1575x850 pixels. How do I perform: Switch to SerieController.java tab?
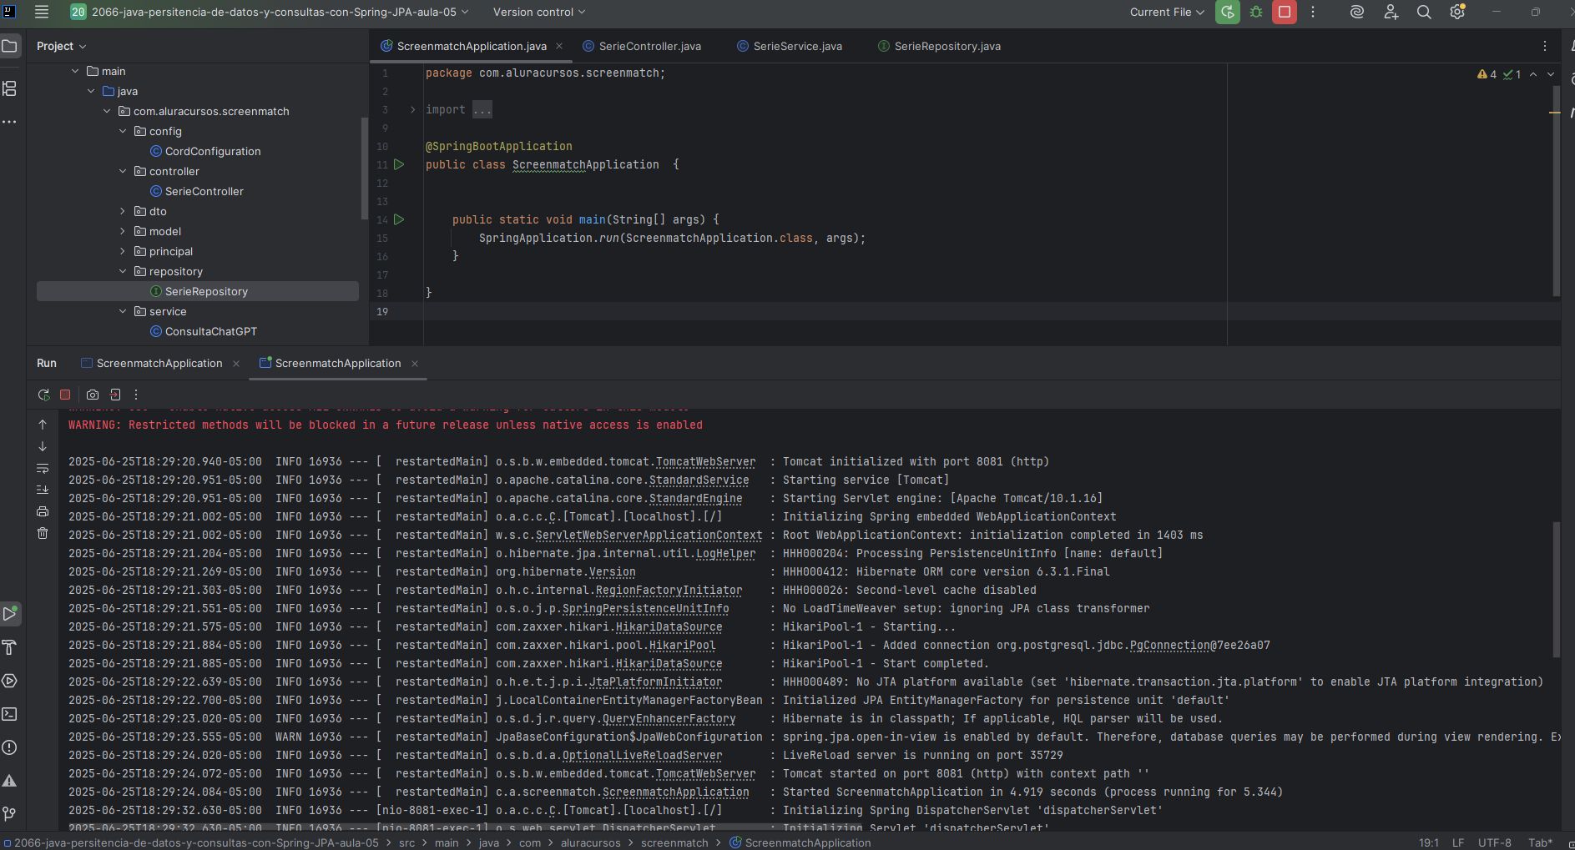(x=642, y=46)
